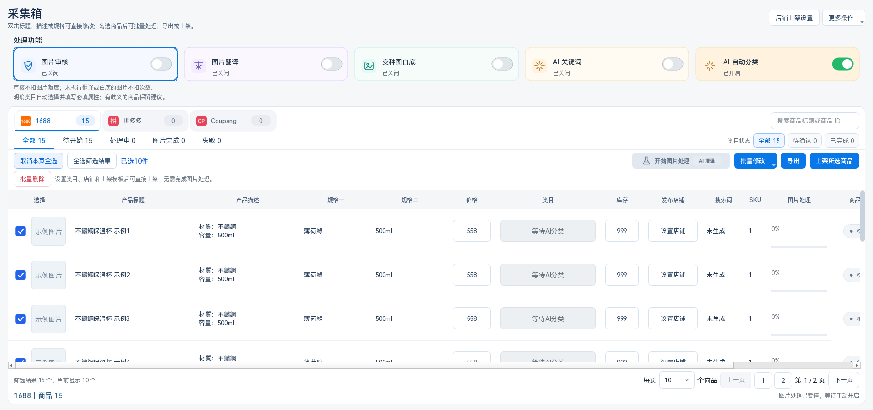This screenshot has height=410, width=873.
Task: Switch to the 待开始 15 tab
Action: [x=78, y=141]
